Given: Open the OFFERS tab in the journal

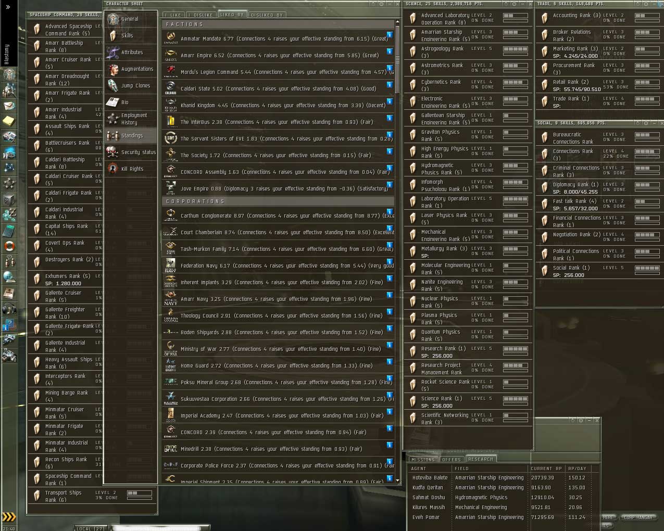Looking at the screenshot, I should point(451,459).
